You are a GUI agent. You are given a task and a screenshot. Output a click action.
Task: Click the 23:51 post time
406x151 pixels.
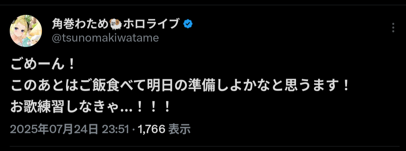point(115,129)
